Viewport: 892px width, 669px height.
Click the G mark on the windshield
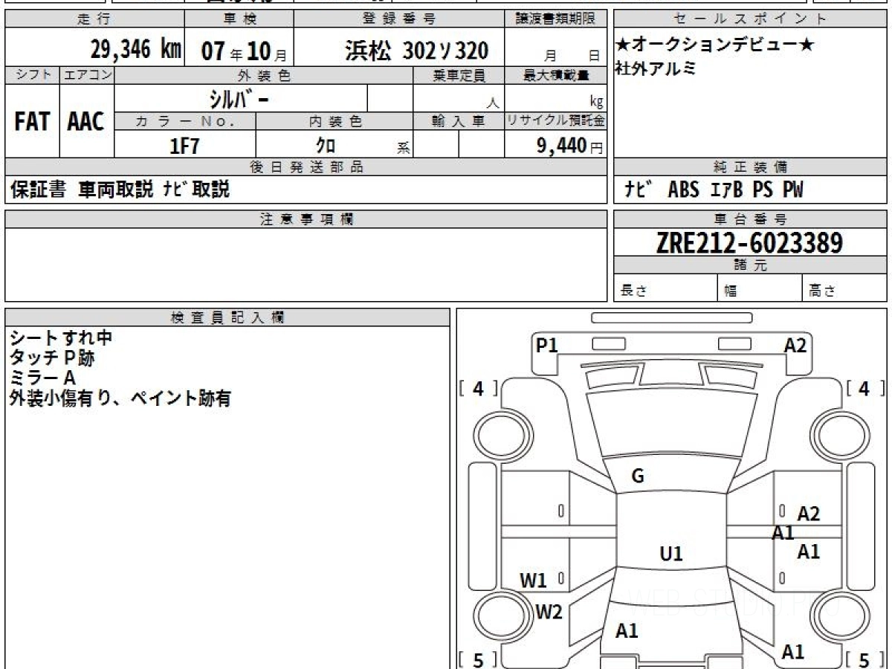[637, 476]
